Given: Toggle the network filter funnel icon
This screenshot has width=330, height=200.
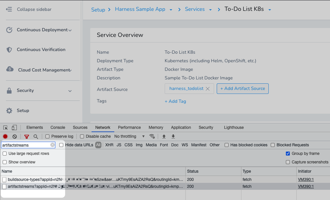Looking at the screenshot, I should [x=27, y=137].
